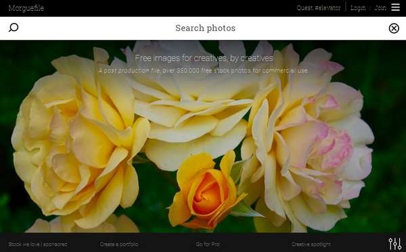Viewport: 406px width, 252px height.
Task: Select Go for Pro
Action: tap(208, 245)
